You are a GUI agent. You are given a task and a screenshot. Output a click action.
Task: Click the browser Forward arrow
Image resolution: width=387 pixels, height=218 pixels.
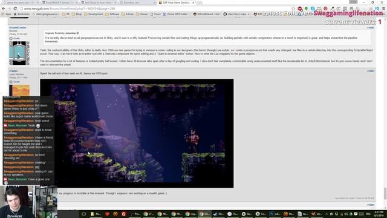pos(10,8)
